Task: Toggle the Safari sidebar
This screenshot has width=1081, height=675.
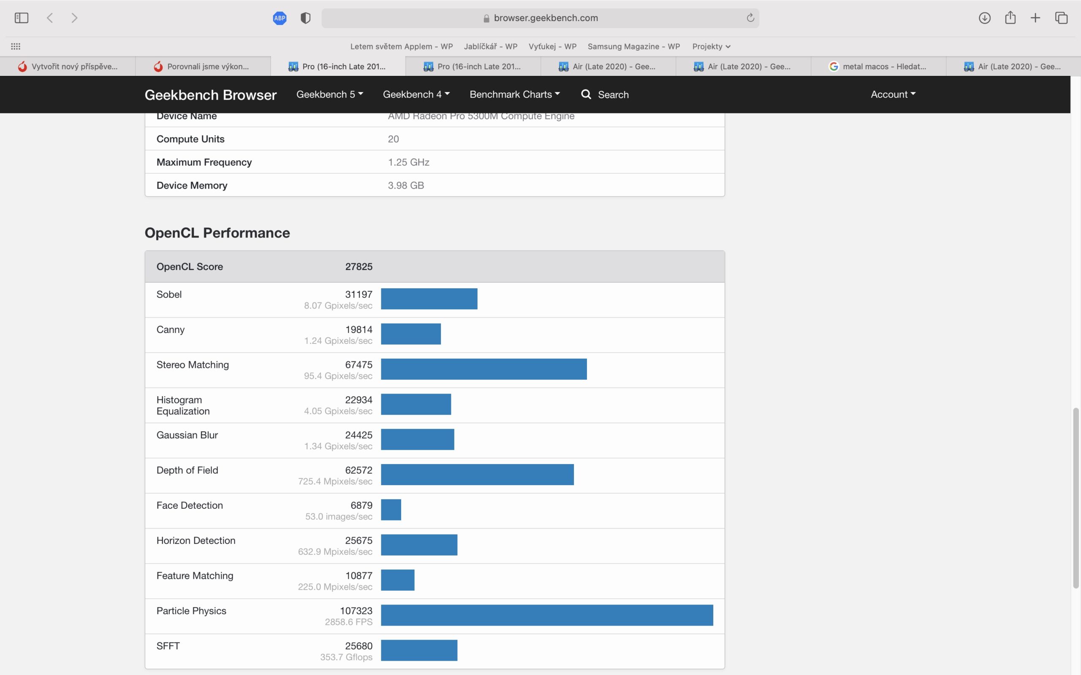Action: [x=22, y=18]
